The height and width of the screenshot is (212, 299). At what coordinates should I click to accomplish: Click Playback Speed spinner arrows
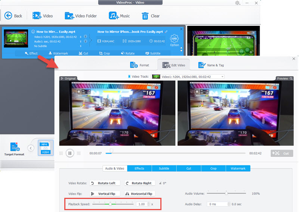pos(149,204)
